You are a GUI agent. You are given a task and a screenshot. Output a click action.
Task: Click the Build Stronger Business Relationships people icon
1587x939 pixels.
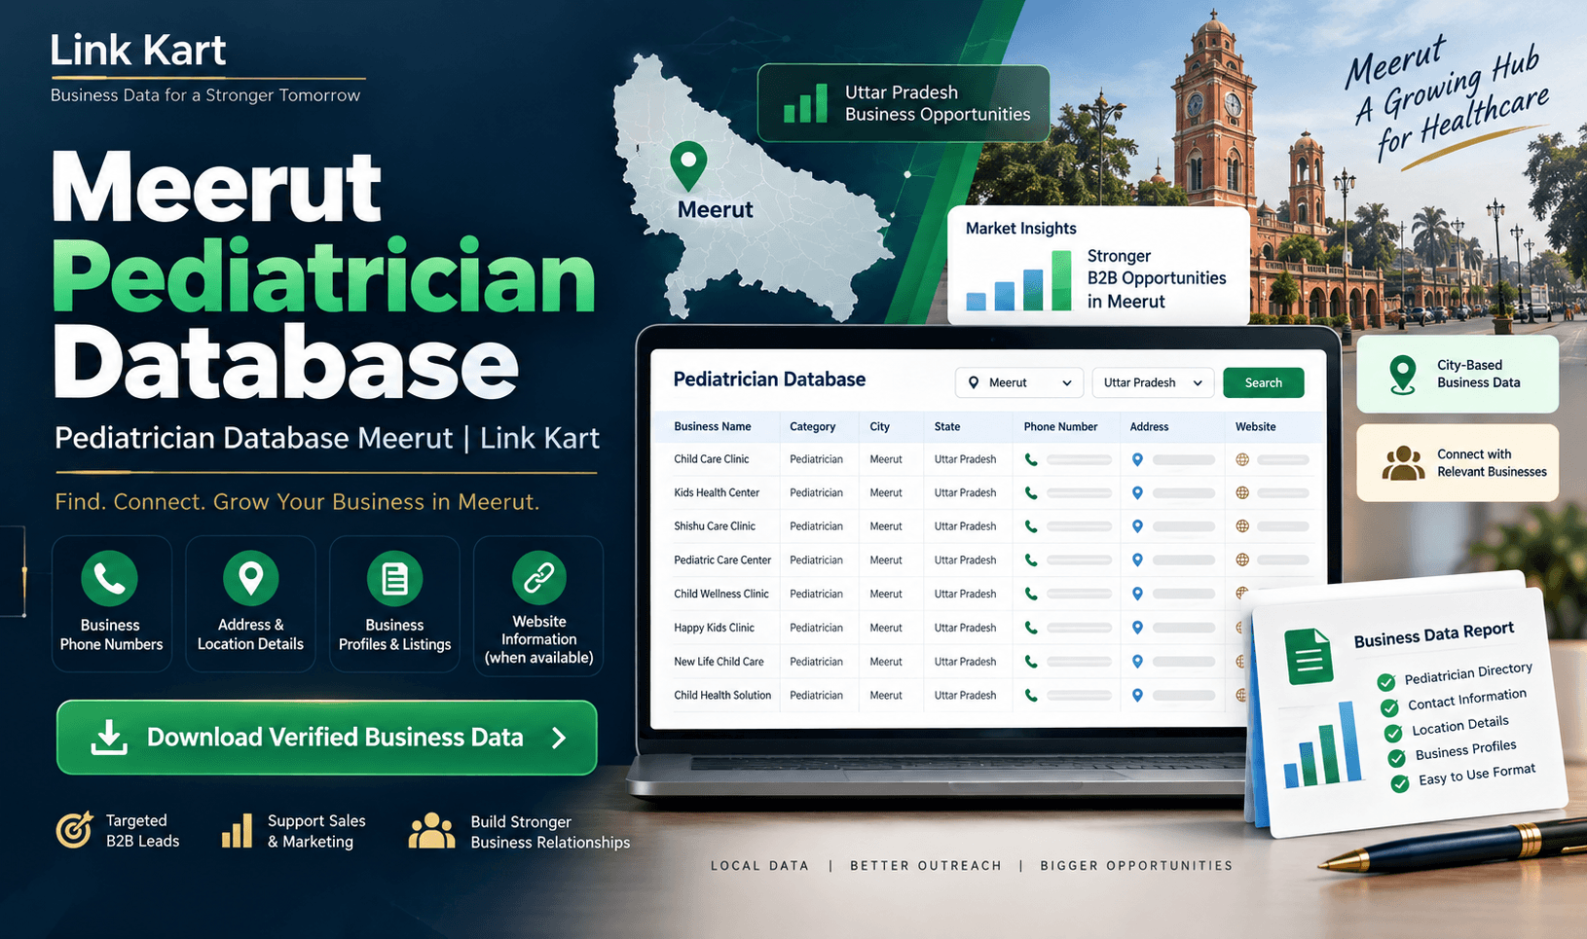(432, 831)
